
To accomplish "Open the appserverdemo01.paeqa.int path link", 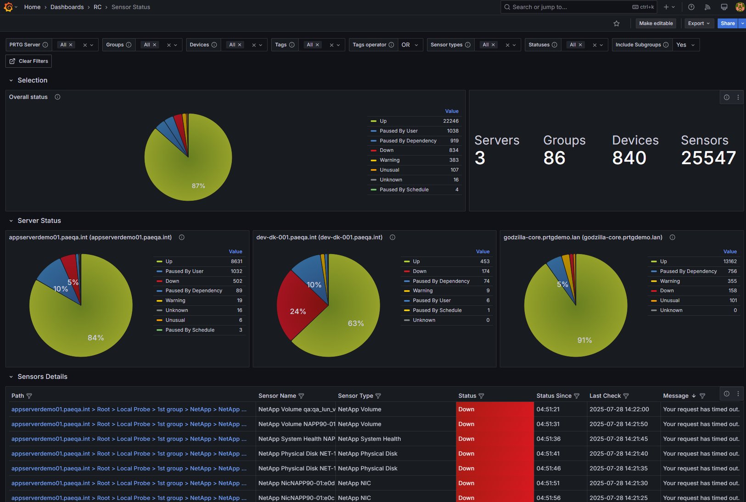I will tap(50, 409).
